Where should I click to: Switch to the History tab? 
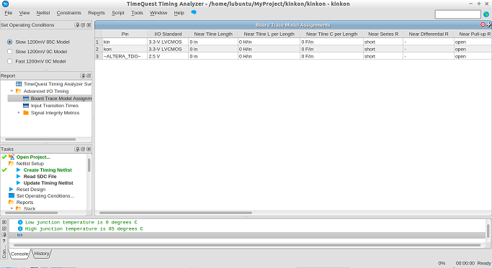click(42, 254)
